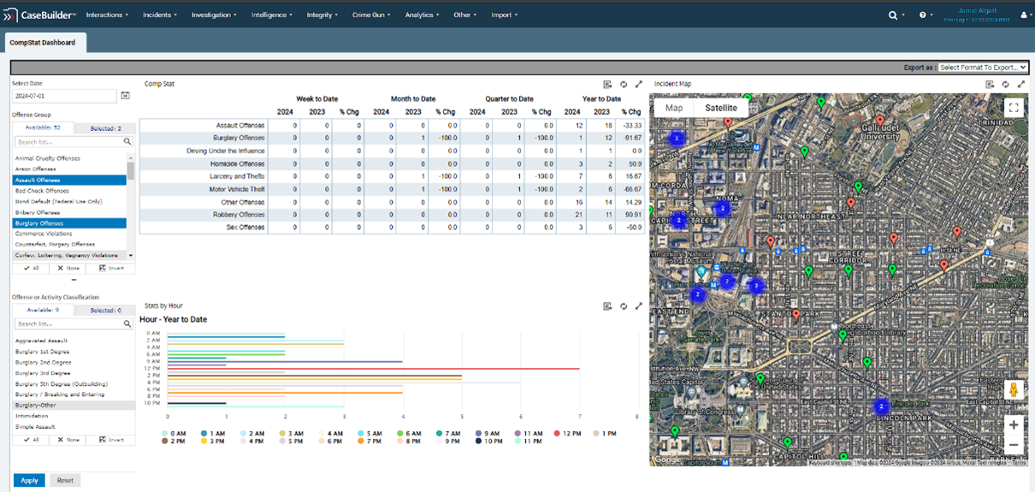Select Bribery Offenses in Offense Group list
The width and height of the screenshot is (1035, 492).
pyautogui.click(x=69, y=212)
